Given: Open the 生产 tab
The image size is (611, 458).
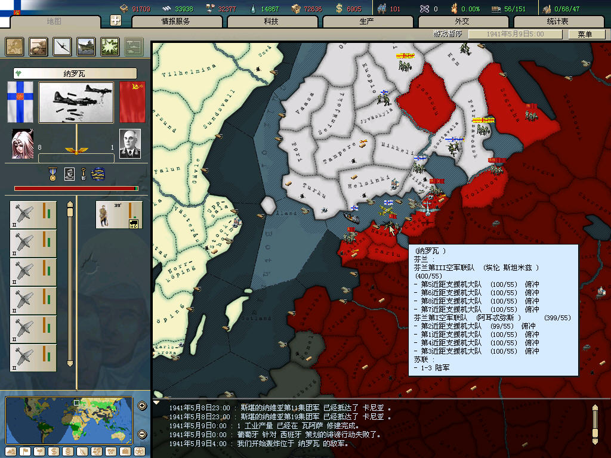Looking at the screenshot, I should pos(367,21).
